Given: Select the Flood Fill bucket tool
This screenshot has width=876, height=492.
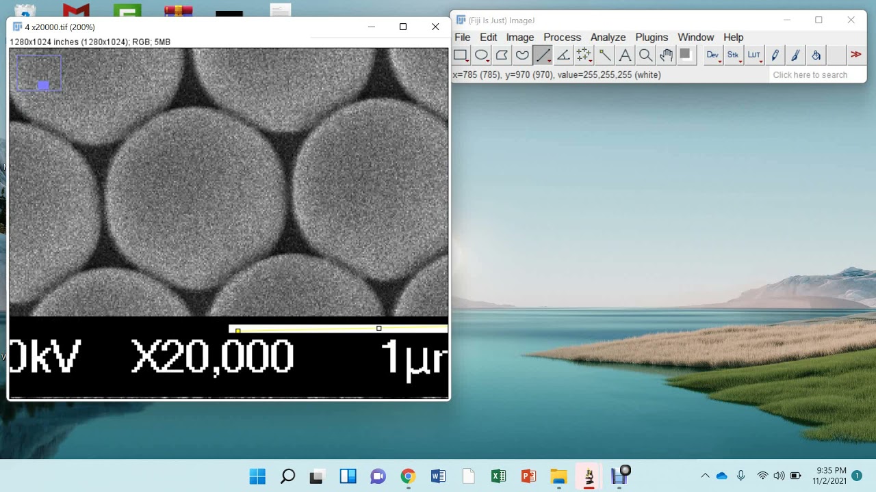Looking at the screenshot, I should (x=816, y=55).
